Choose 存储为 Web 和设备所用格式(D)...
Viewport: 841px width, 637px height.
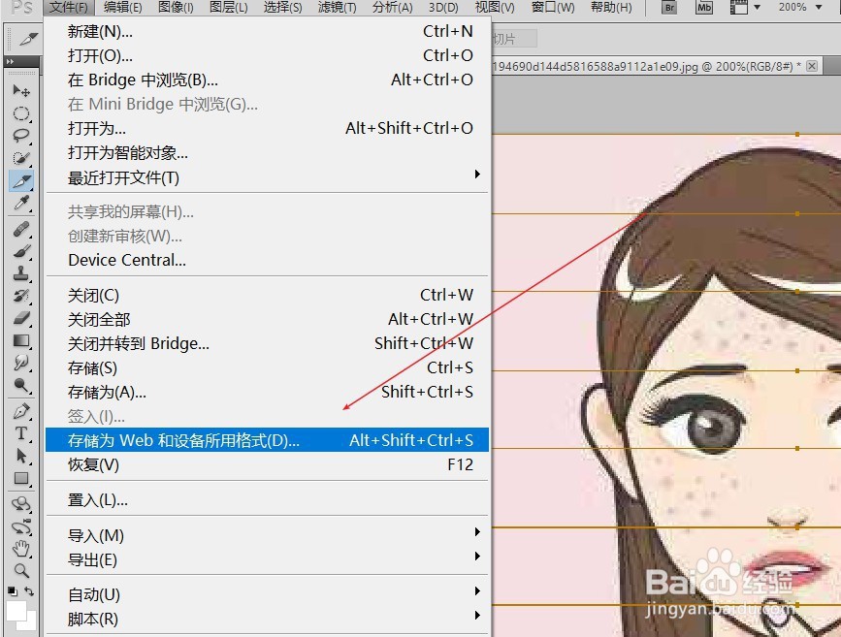pos(267,440)
